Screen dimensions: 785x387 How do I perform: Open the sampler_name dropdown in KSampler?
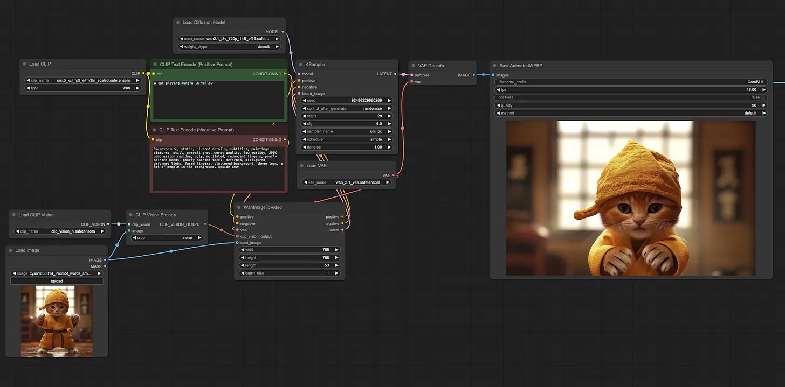point(346,131)
